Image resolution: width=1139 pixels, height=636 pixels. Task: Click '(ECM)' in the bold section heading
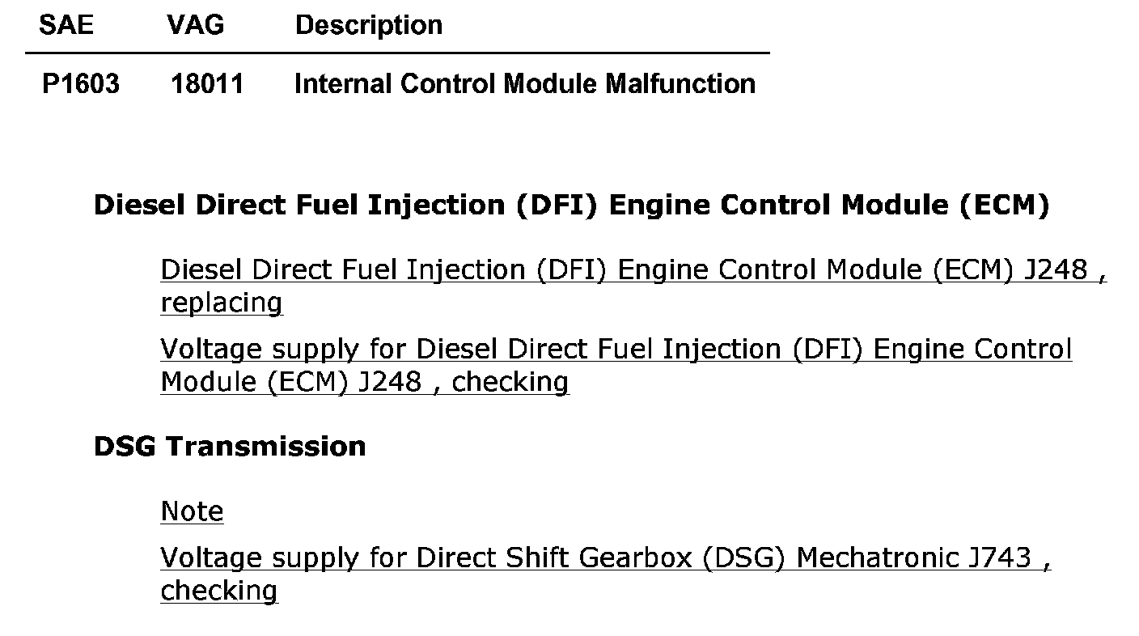1004,206
